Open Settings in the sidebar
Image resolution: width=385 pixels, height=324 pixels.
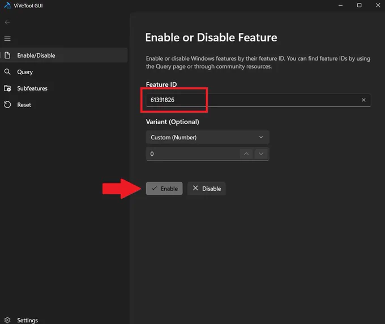click(64, 320)
